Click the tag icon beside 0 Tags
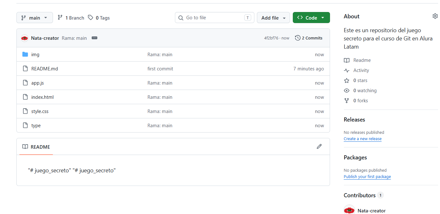The height and width of the screenshot is (214, 440). click(x=90, y=17)
